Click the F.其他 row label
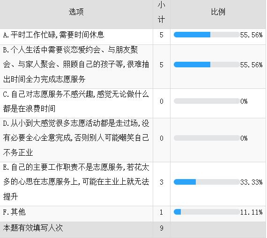The image size is (267, 238). [15, 212]
